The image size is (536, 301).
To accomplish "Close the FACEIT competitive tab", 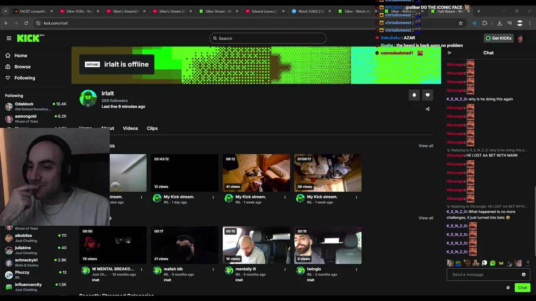I will [x=52, y=11].
